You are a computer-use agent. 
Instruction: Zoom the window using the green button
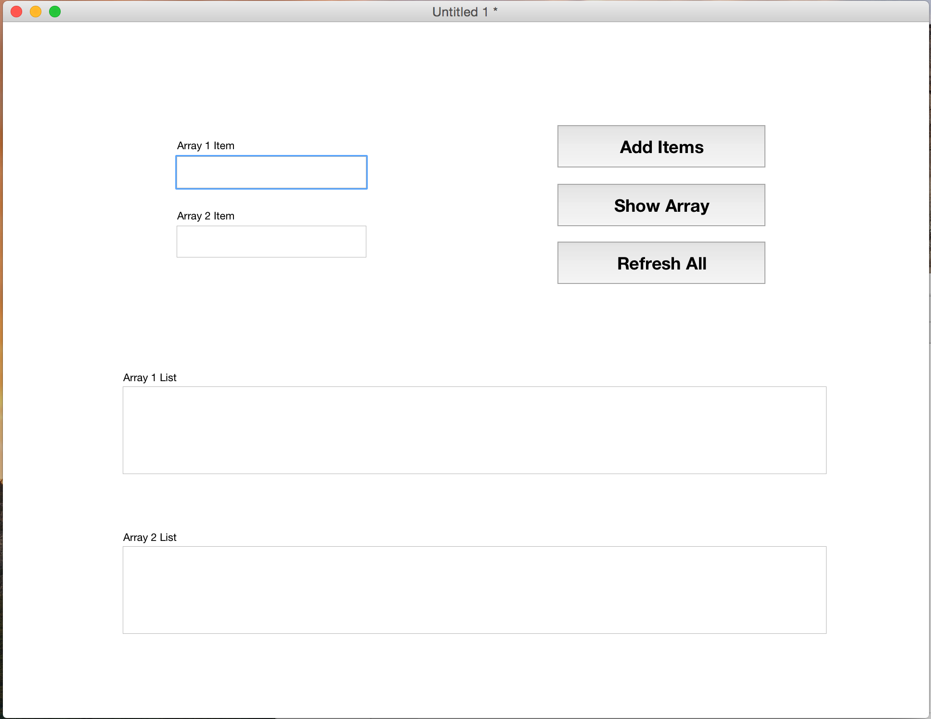[x=55, y=12]
